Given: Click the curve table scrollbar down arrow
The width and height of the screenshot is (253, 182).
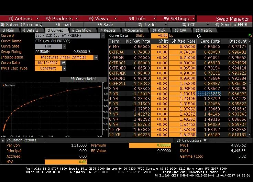Looking at the screenshot, I should (x=250, y=135).
